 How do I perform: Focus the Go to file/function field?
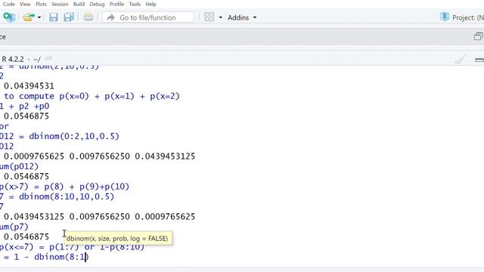[148, 17]
